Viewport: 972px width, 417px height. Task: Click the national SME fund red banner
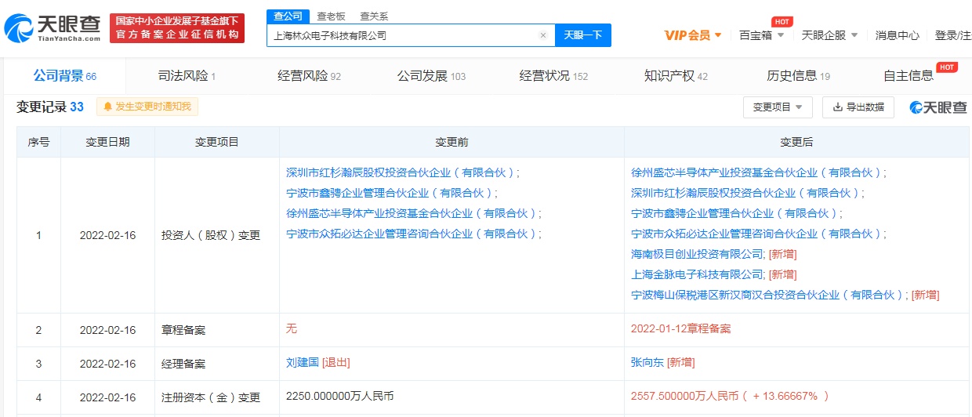pos(177,28)
